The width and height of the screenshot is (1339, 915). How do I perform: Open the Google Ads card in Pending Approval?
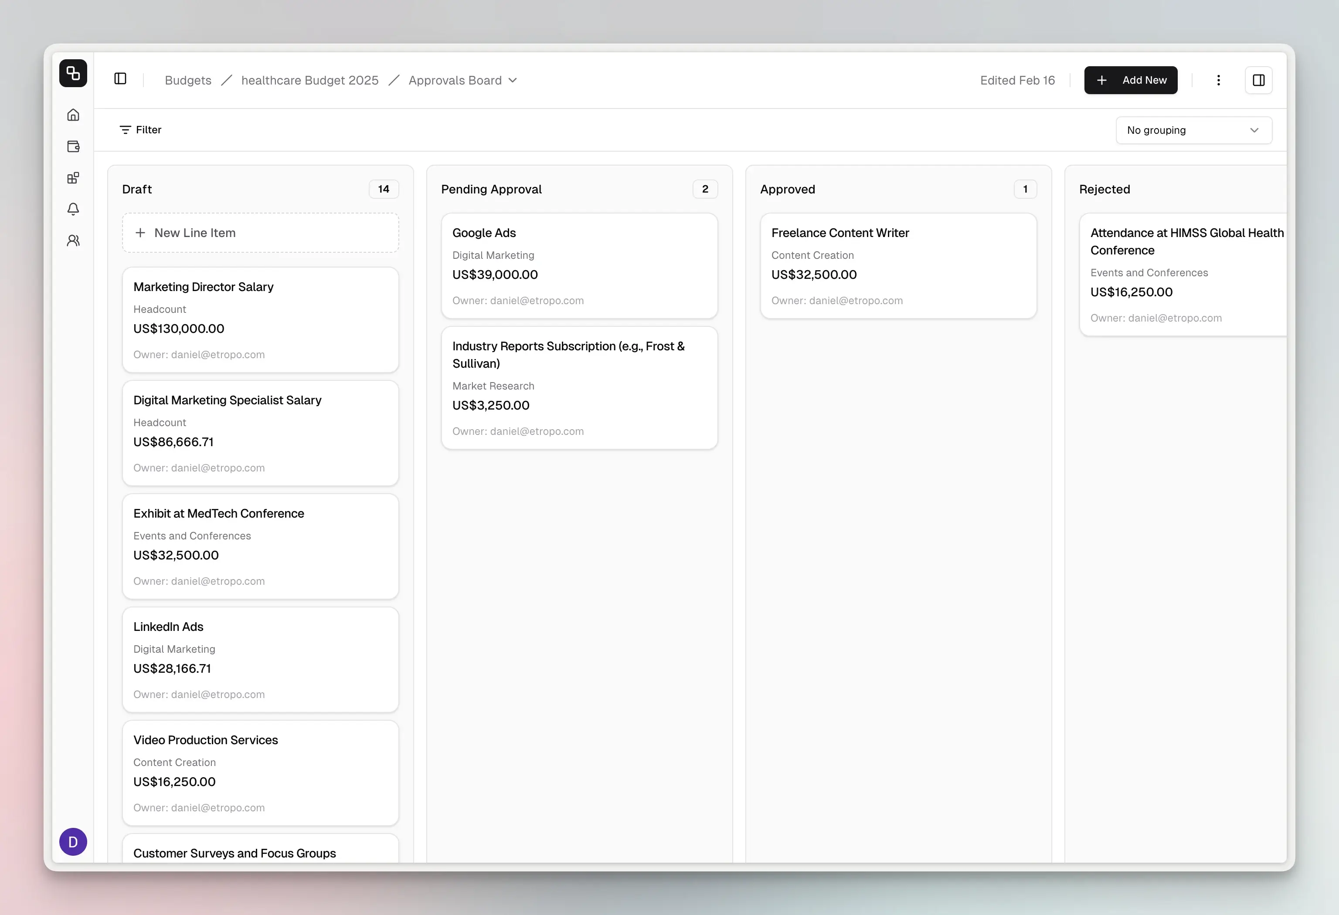coord(579,266)
